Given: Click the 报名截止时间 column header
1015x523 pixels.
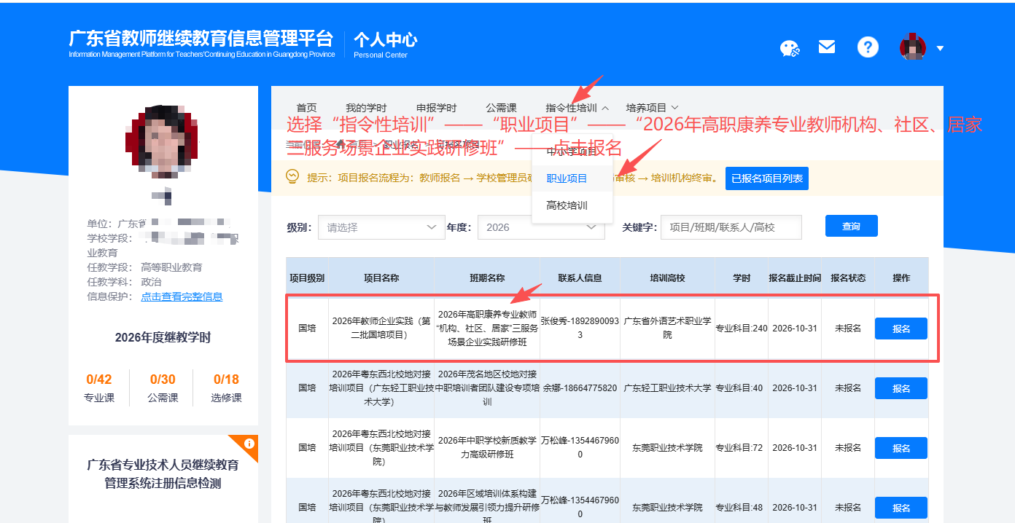Looking at the screenshot, I should point(795,278).
